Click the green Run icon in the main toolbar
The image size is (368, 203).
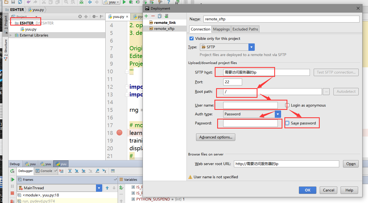point(124,2)
